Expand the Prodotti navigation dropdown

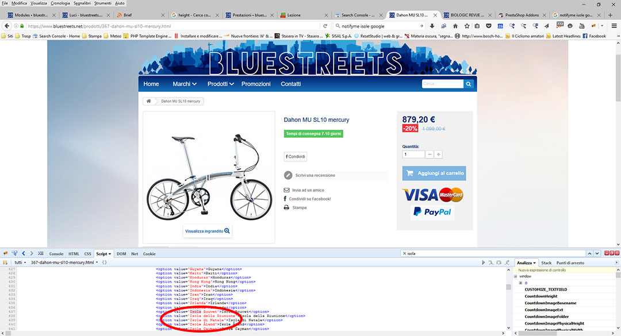coord(221,84)
